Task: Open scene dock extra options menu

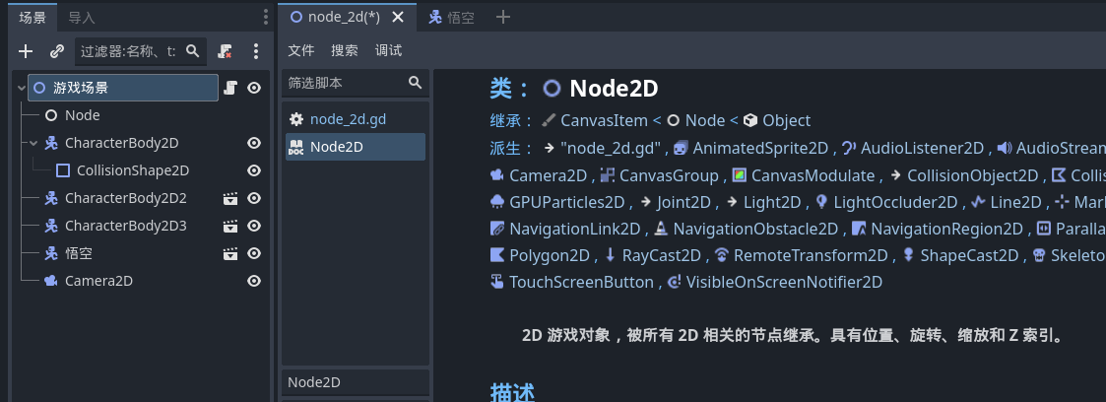Action: 256,51
